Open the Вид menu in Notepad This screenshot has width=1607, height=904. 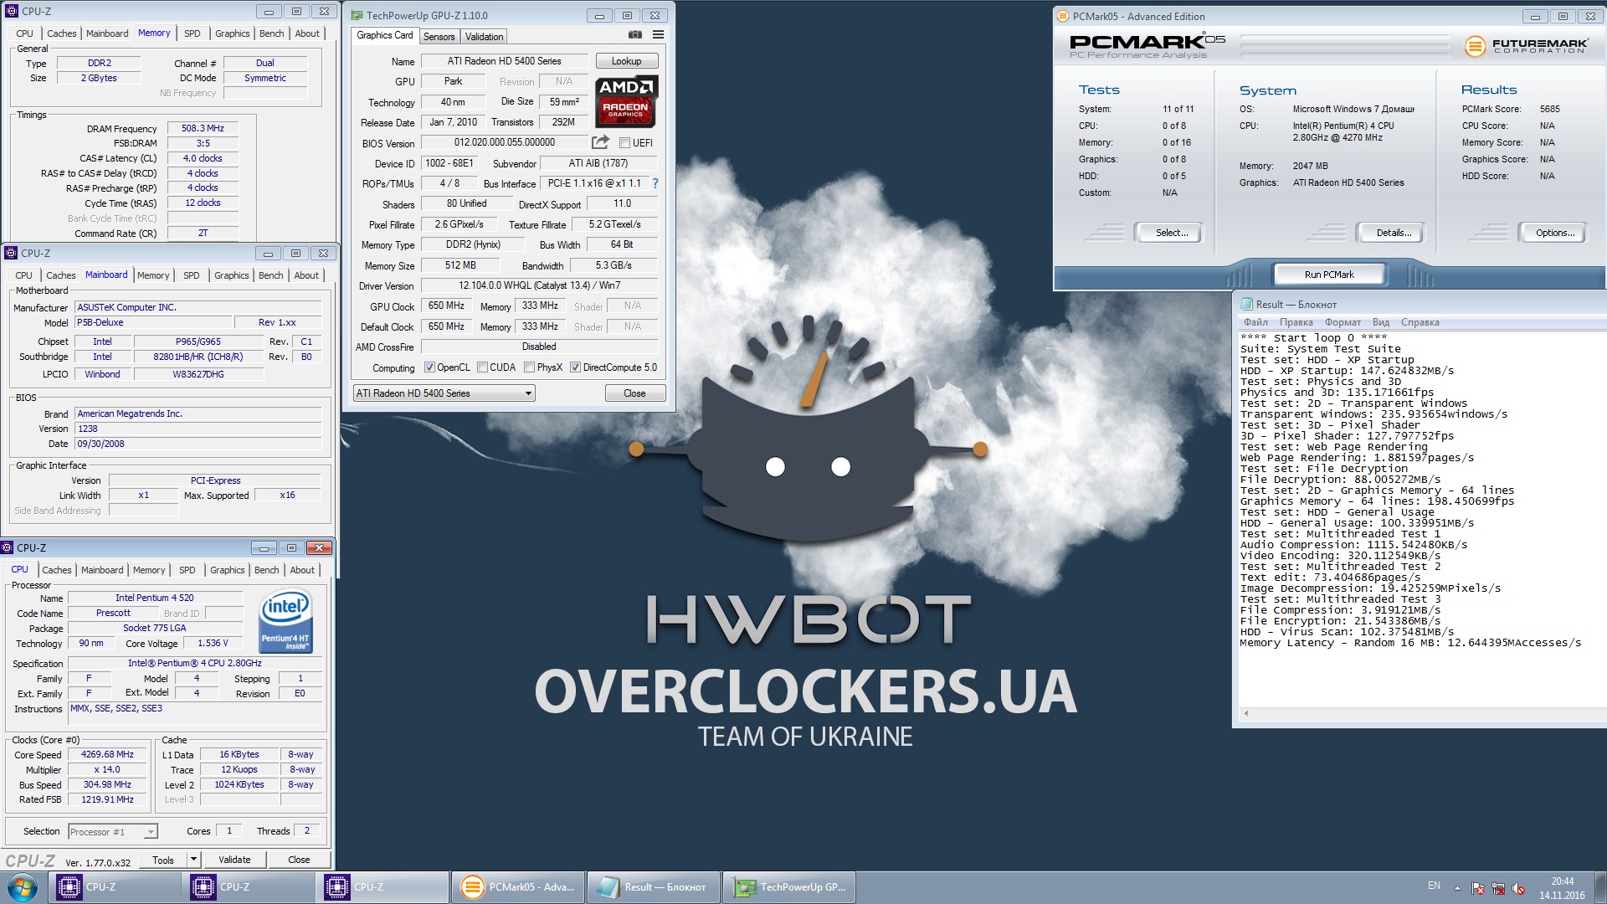coord(1380,322)
